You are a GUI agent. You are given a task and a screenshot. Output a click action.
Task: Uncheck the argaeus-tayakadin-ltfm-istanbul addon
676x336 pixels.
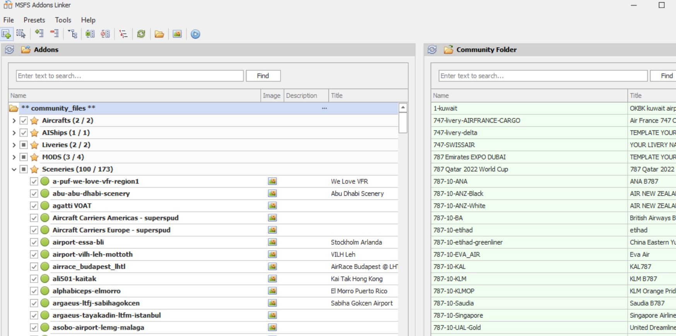pos(34,315)
